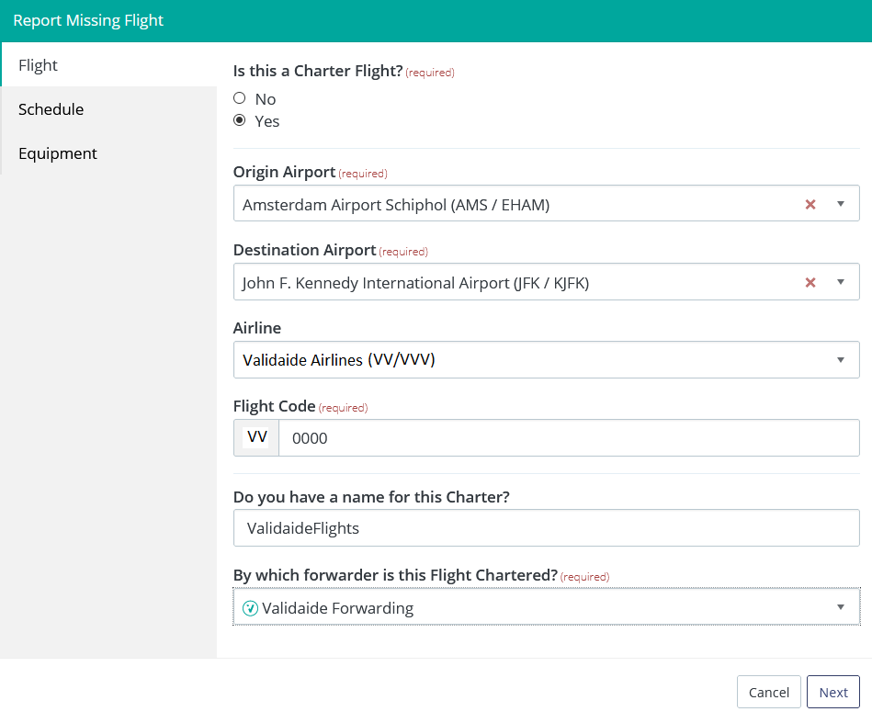Image resolution: width=872 pixels, height=723 pixels.
Task: Open the forwarder selection dropdown
Action: point(840,607)
